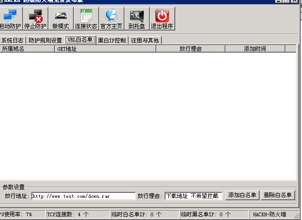Click the CPU使用率 status entry
Screen dimensions: 302x220
point(22,214)
